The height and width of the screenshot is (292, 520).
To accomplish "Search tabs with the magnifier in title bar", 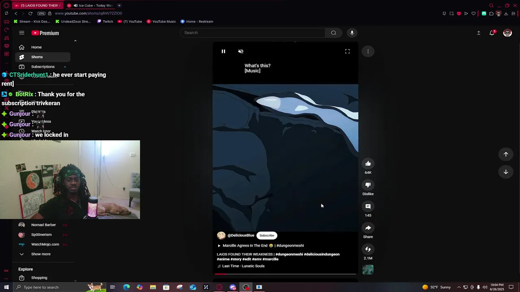I will pos(491,5).
